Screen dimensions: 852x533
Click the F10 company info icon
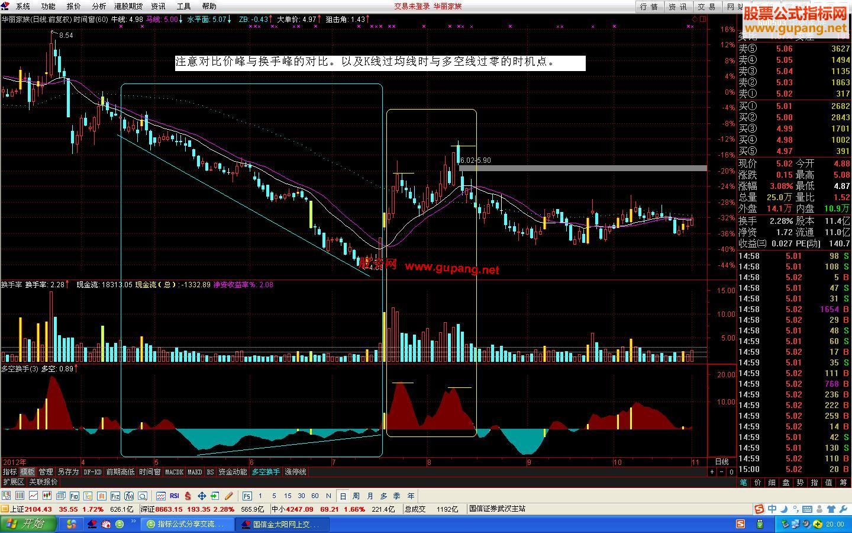pyautogui.click(x=75, y=496)
